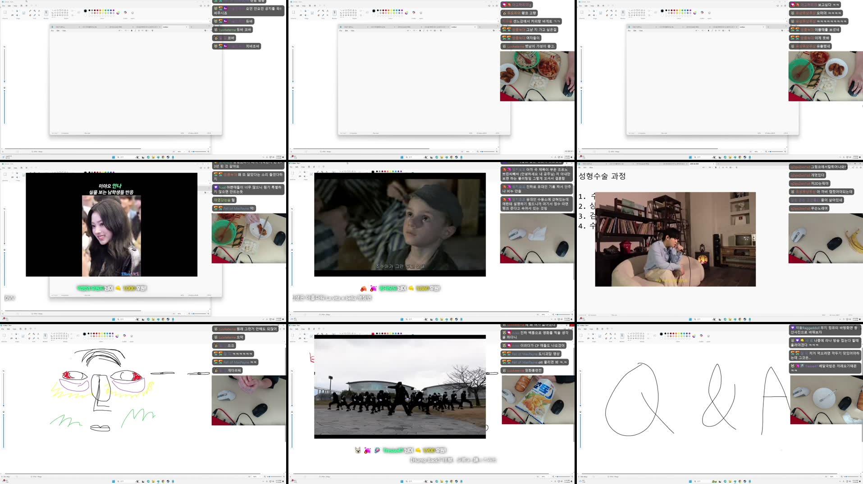
Task: Select the rectangular Selection tool
Action: pos(5,12)
